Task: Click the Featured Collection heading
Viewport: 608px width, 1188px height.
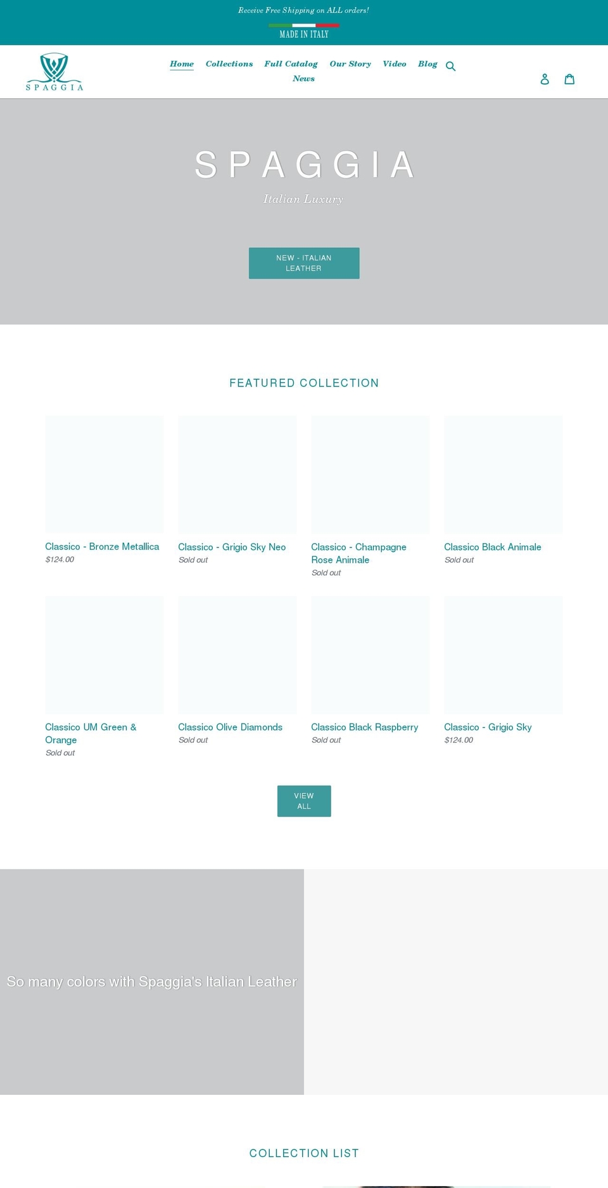Action: (304, 383)
